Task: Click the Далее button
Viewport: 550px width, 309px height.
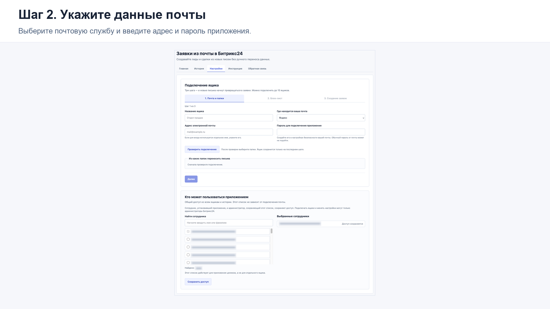Action: [x=191, y=179]
